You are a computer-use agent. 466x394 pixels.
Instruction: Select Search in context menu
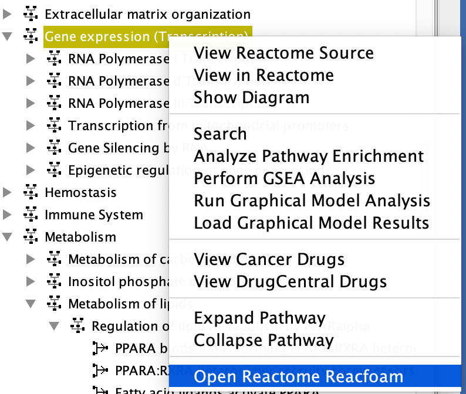(315, 134)
